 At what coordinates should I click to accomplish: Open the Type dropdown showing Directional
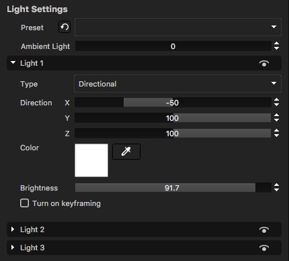pos(177,84)
